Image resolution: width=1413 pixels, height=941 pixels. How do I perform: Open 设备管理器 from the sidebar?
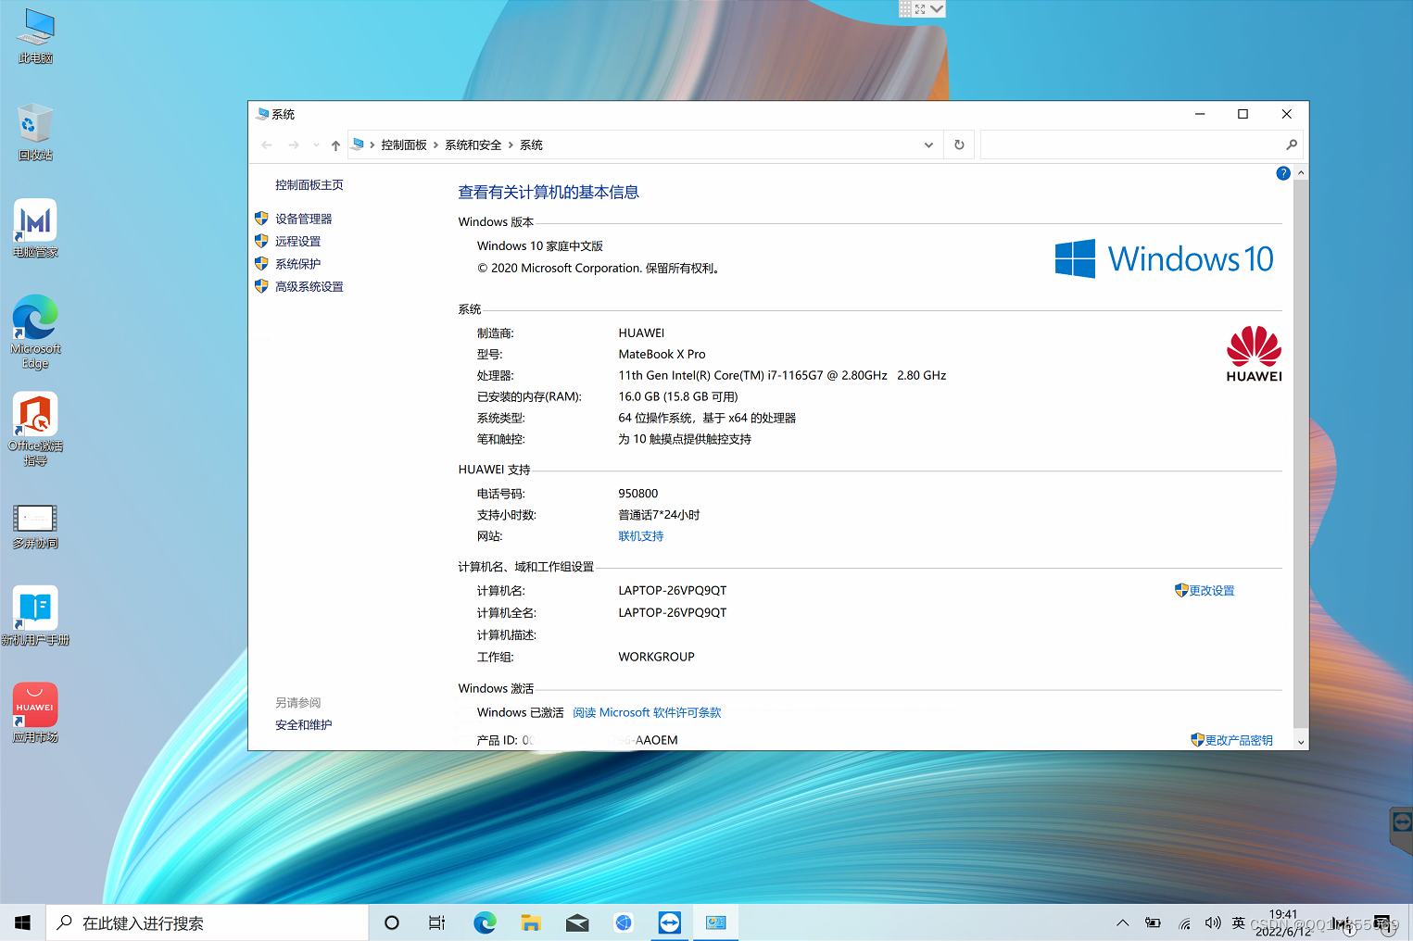303,219
